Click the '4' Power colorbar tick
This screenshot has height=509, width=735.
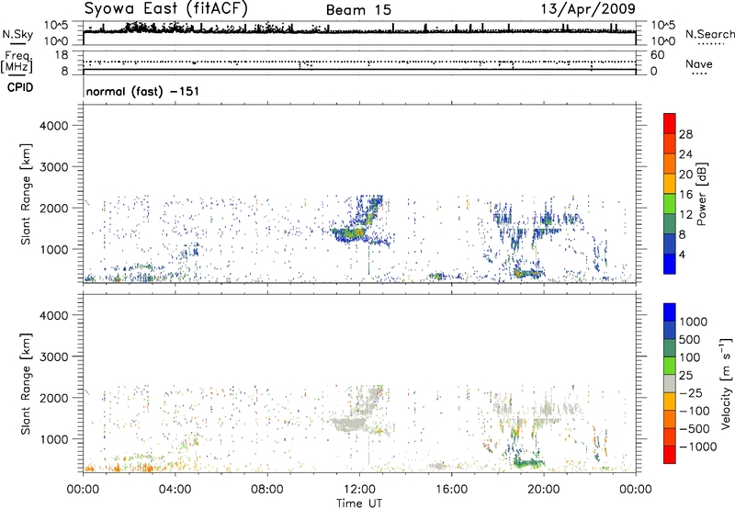(683, 254)
